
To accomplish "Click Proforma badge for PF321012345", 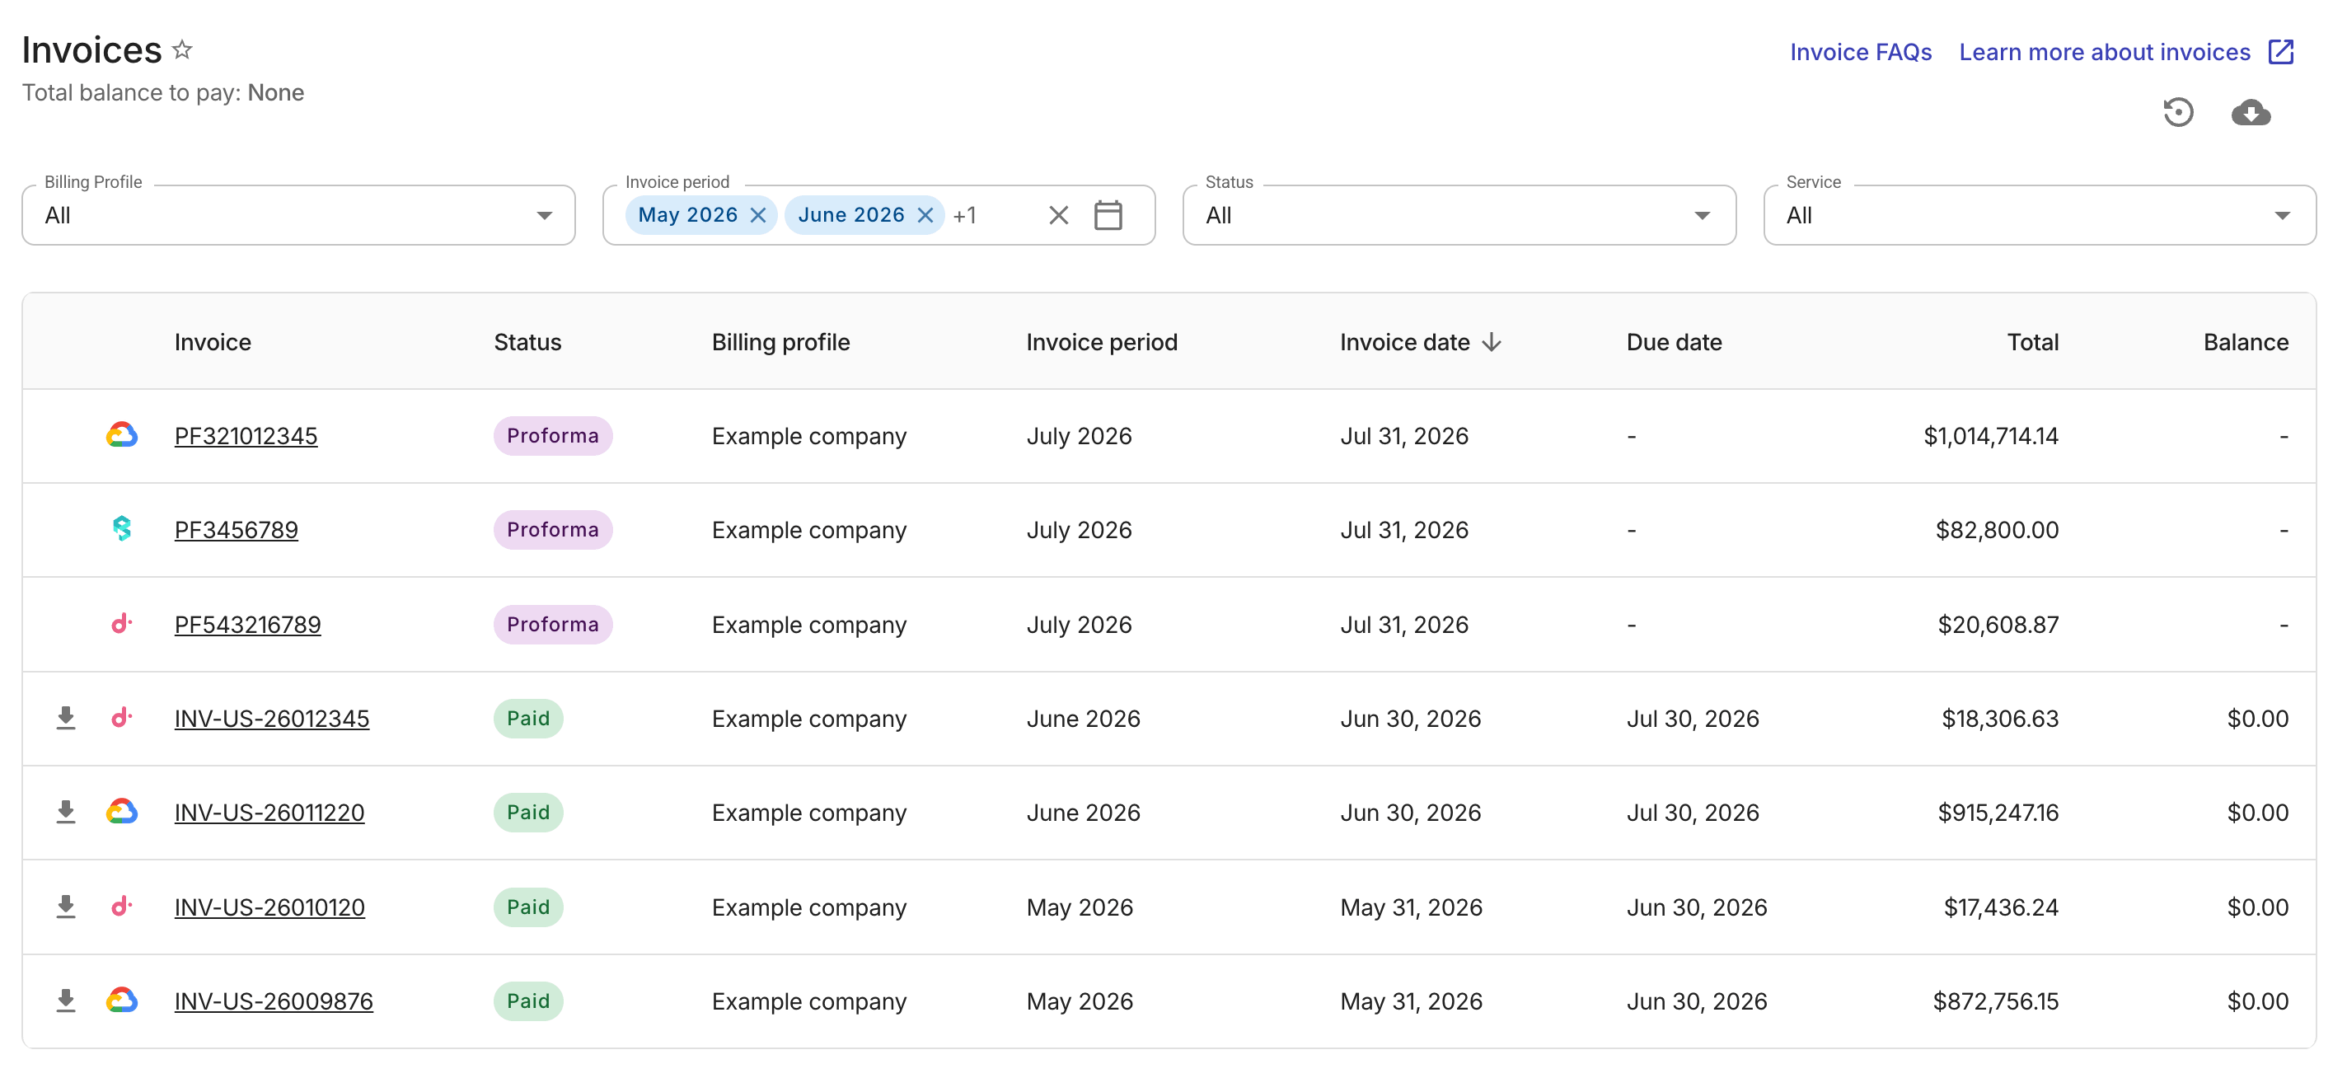I will pos(553,436).
